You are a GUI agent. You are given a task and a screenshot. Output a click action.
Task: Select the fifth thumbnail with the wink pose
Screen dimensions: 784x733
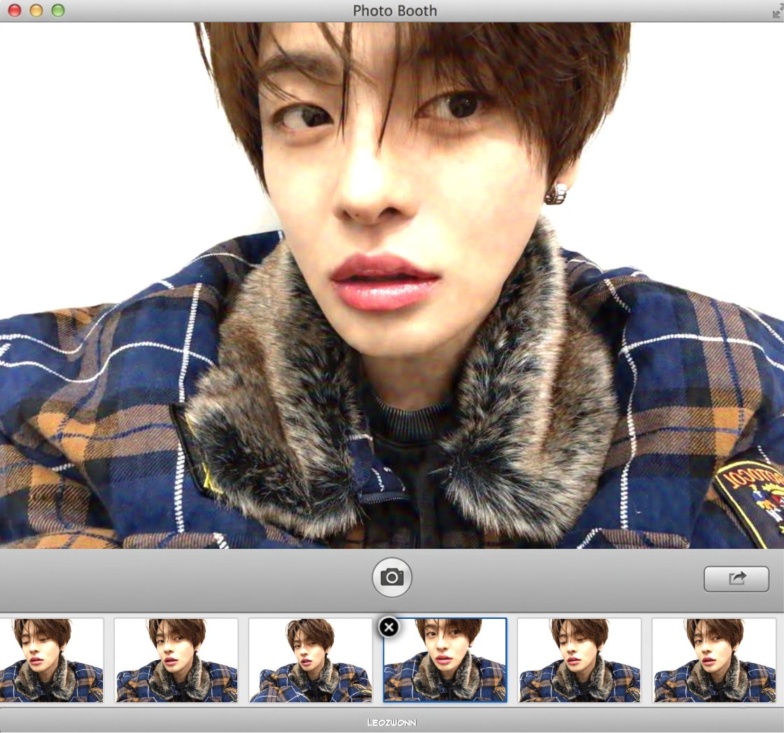pos(580,660)
